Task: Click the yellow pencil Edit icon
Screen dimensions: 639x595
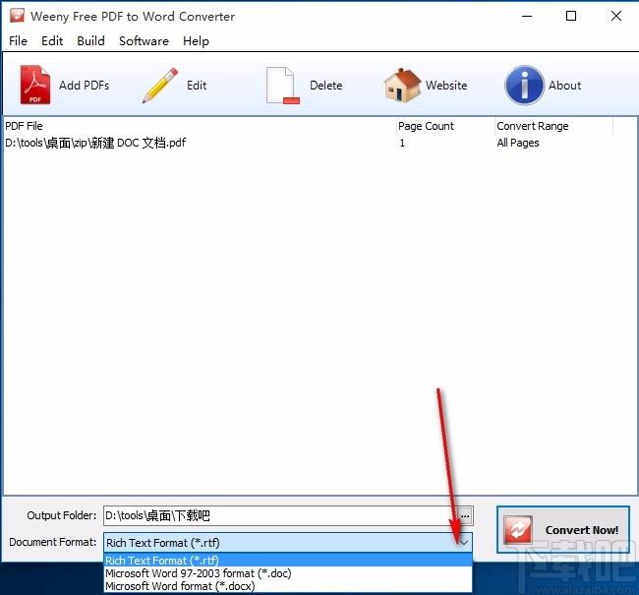Action: coord(160,86)
